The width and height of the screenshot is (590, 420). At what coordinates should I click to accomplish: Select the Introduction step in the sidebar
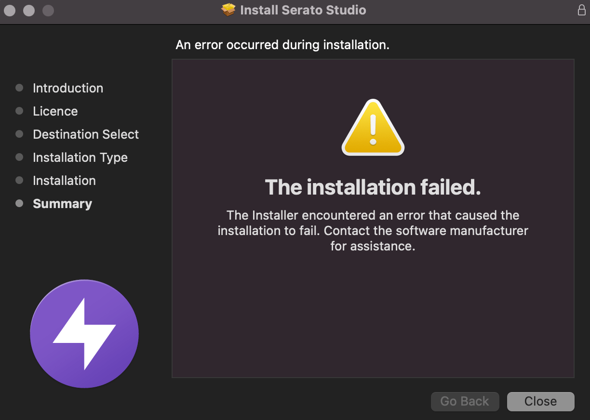tap(67, 88)
